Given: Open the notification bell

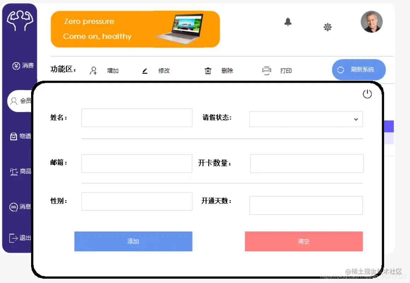Looking at the screenshot, I should click(x=287, y=22).
